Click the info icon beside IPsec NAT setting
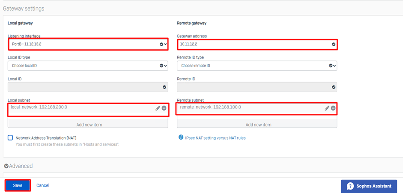Screen dimensions: 403x193 (x=180, y=137)
